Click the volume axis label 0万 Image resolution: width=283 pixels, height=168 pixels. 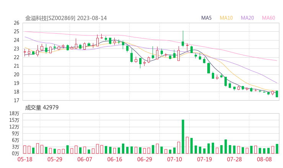coord(16,153)
